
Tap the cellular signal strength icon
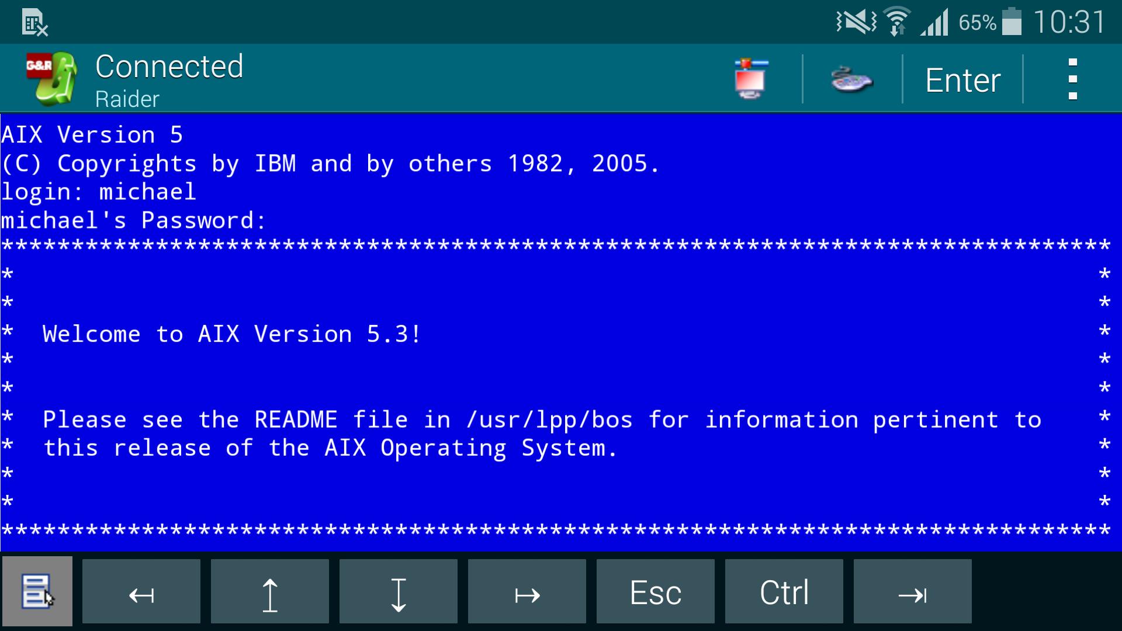(934, 23)
